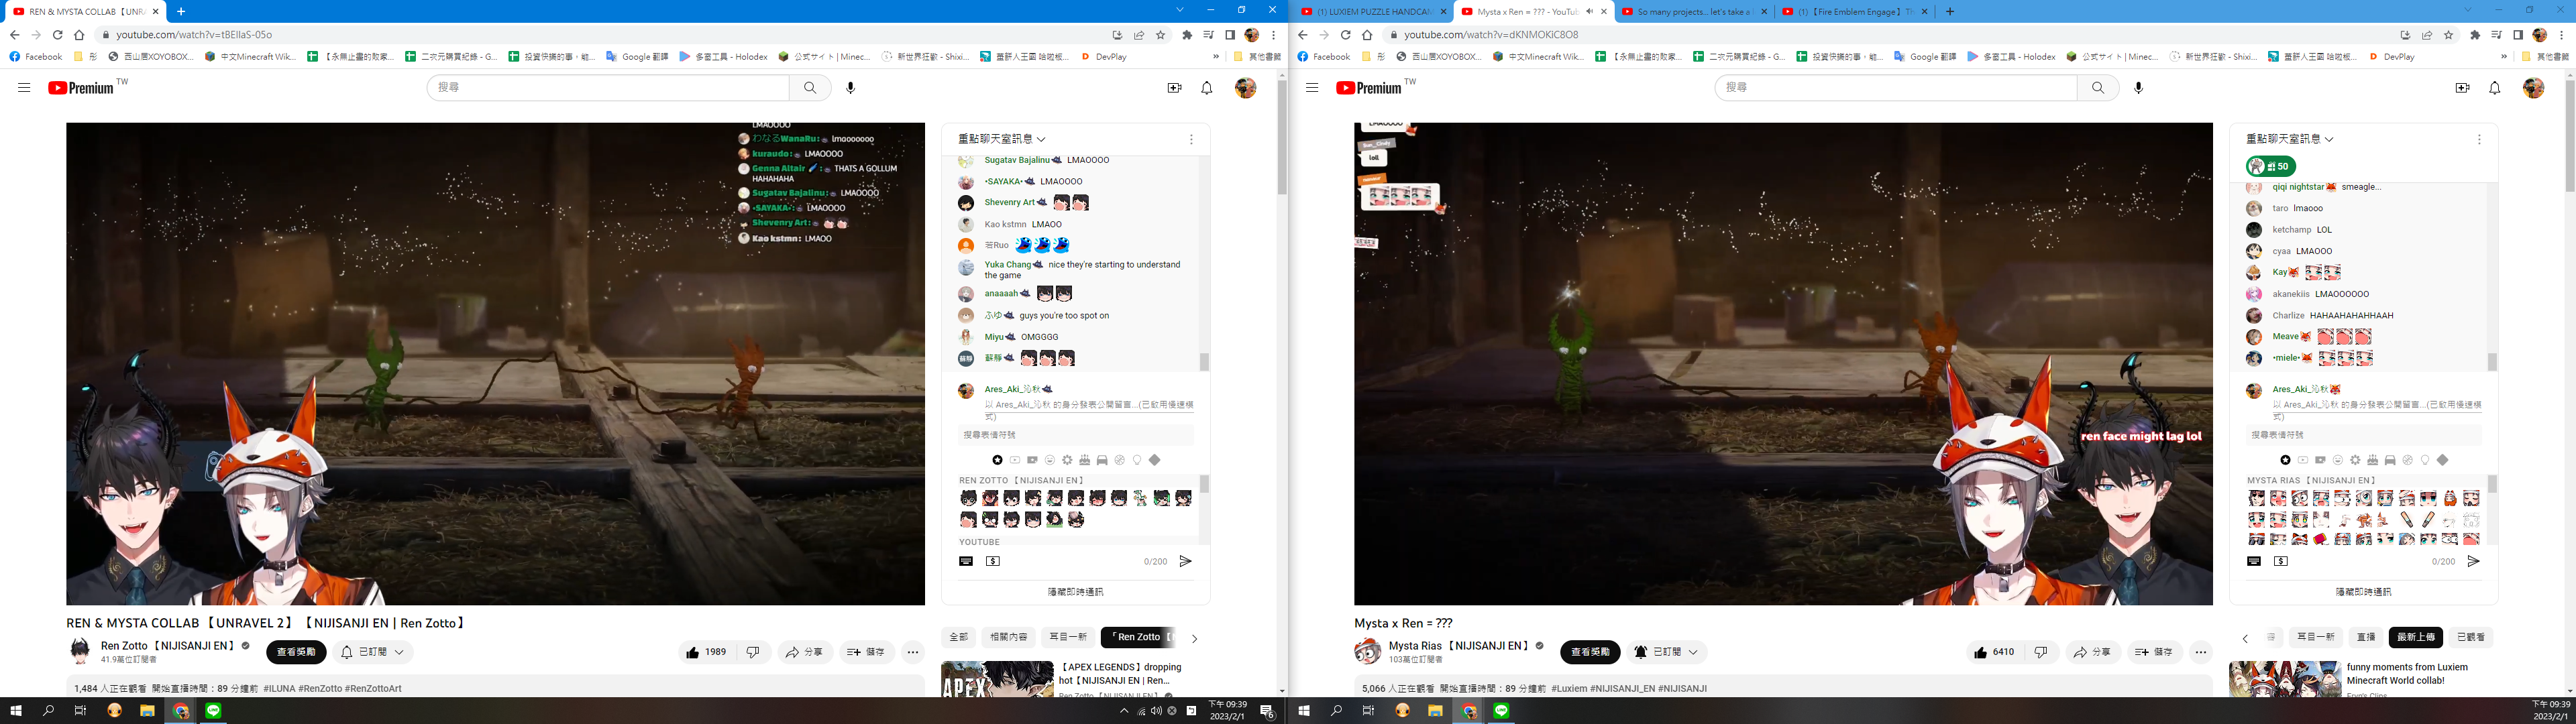Open LINE app from the left taskbar
Image resolution: width=2576 pixels, height=724 pixels.
pyautogui.click(x=213, y=711)
